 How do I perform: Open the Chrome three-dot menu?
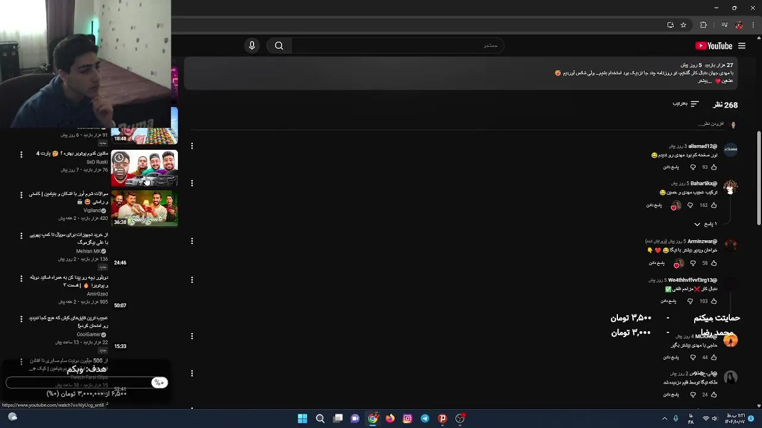click(754, 25)
